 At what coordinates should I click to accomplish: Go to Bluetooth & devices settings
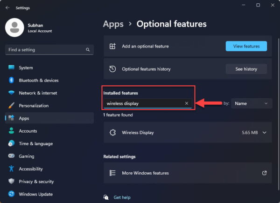click(x=38, y=80)
